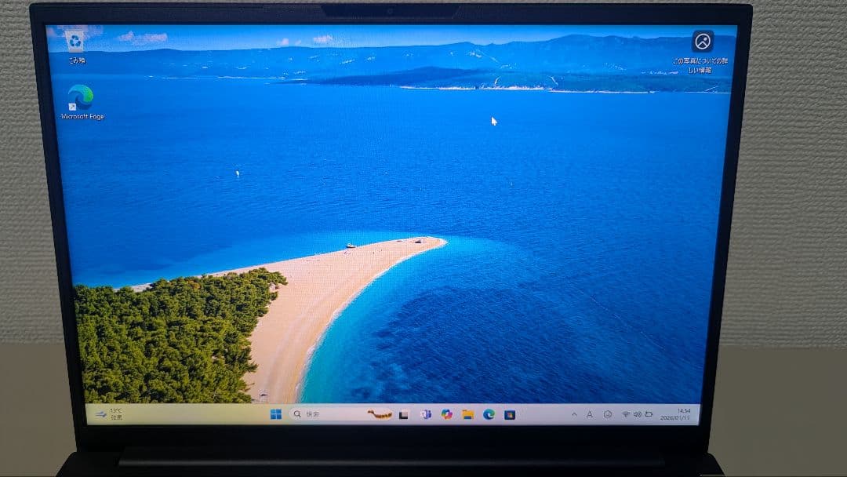Click the battery status icon in tray

coord(649,414)
